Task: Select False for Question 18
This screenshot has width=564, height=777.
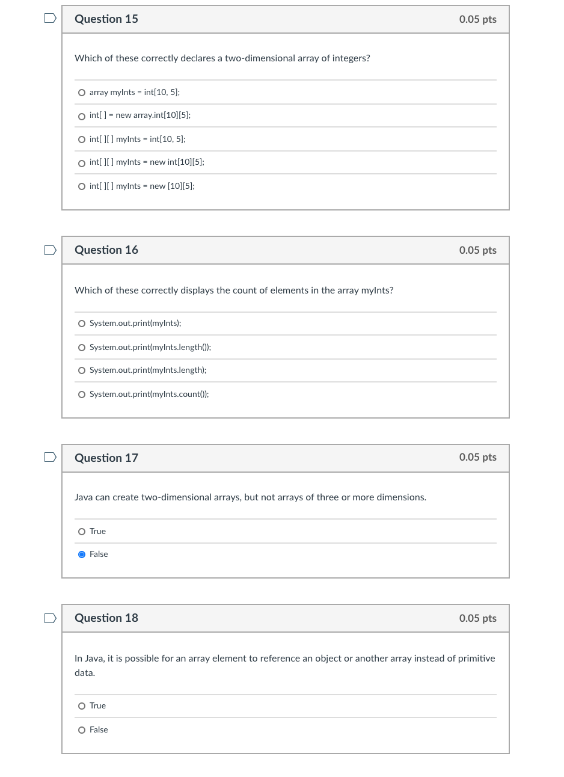Action: (82, 730)
